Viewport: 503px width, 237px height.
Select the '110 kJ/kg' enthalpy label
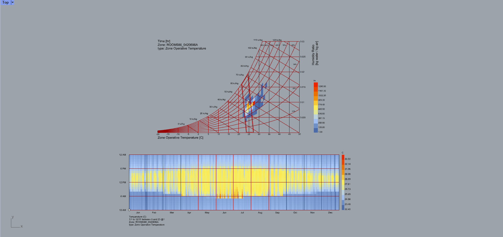coord(258,40)
